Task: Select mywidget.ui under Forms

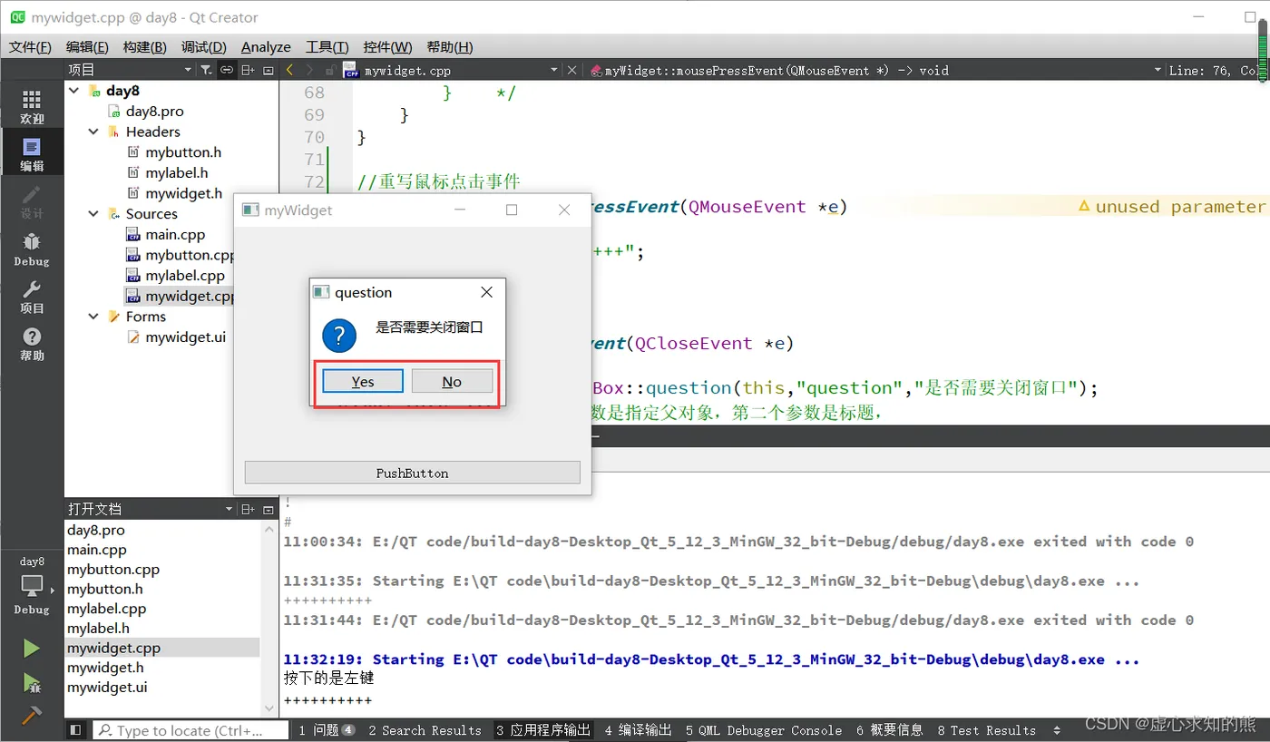Action: click(185, 337)
